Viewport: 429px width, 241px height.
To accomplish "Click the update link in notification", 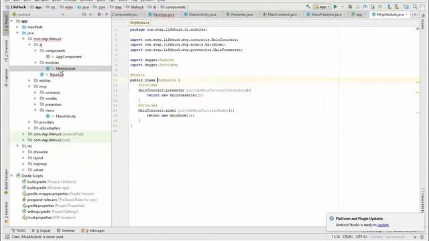I will [383, 225].
